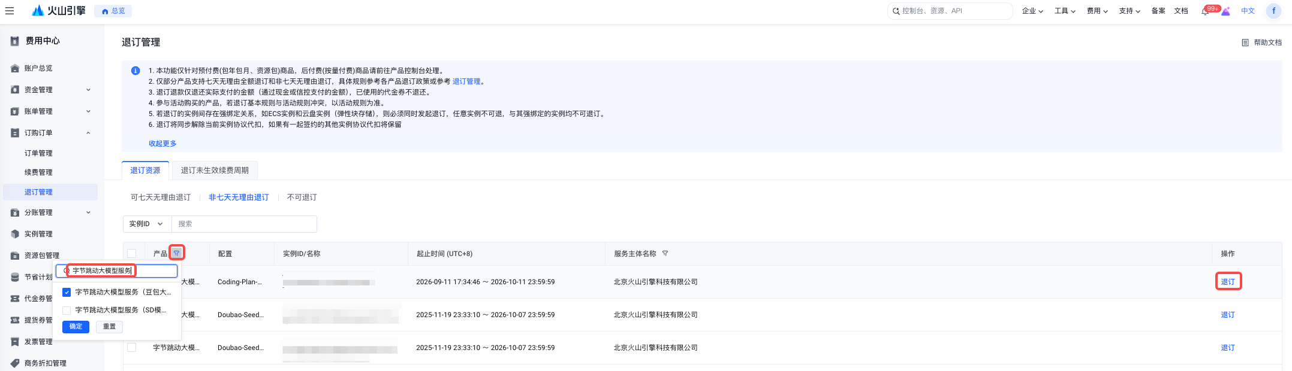The image size is (1292, 371).
Task: Select the last visible row's checkbox
Action: [132, 348]
